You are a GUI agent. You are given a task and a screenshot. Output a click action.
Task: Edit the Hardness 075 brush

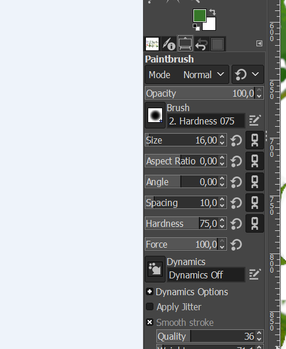tap(255, 120)
